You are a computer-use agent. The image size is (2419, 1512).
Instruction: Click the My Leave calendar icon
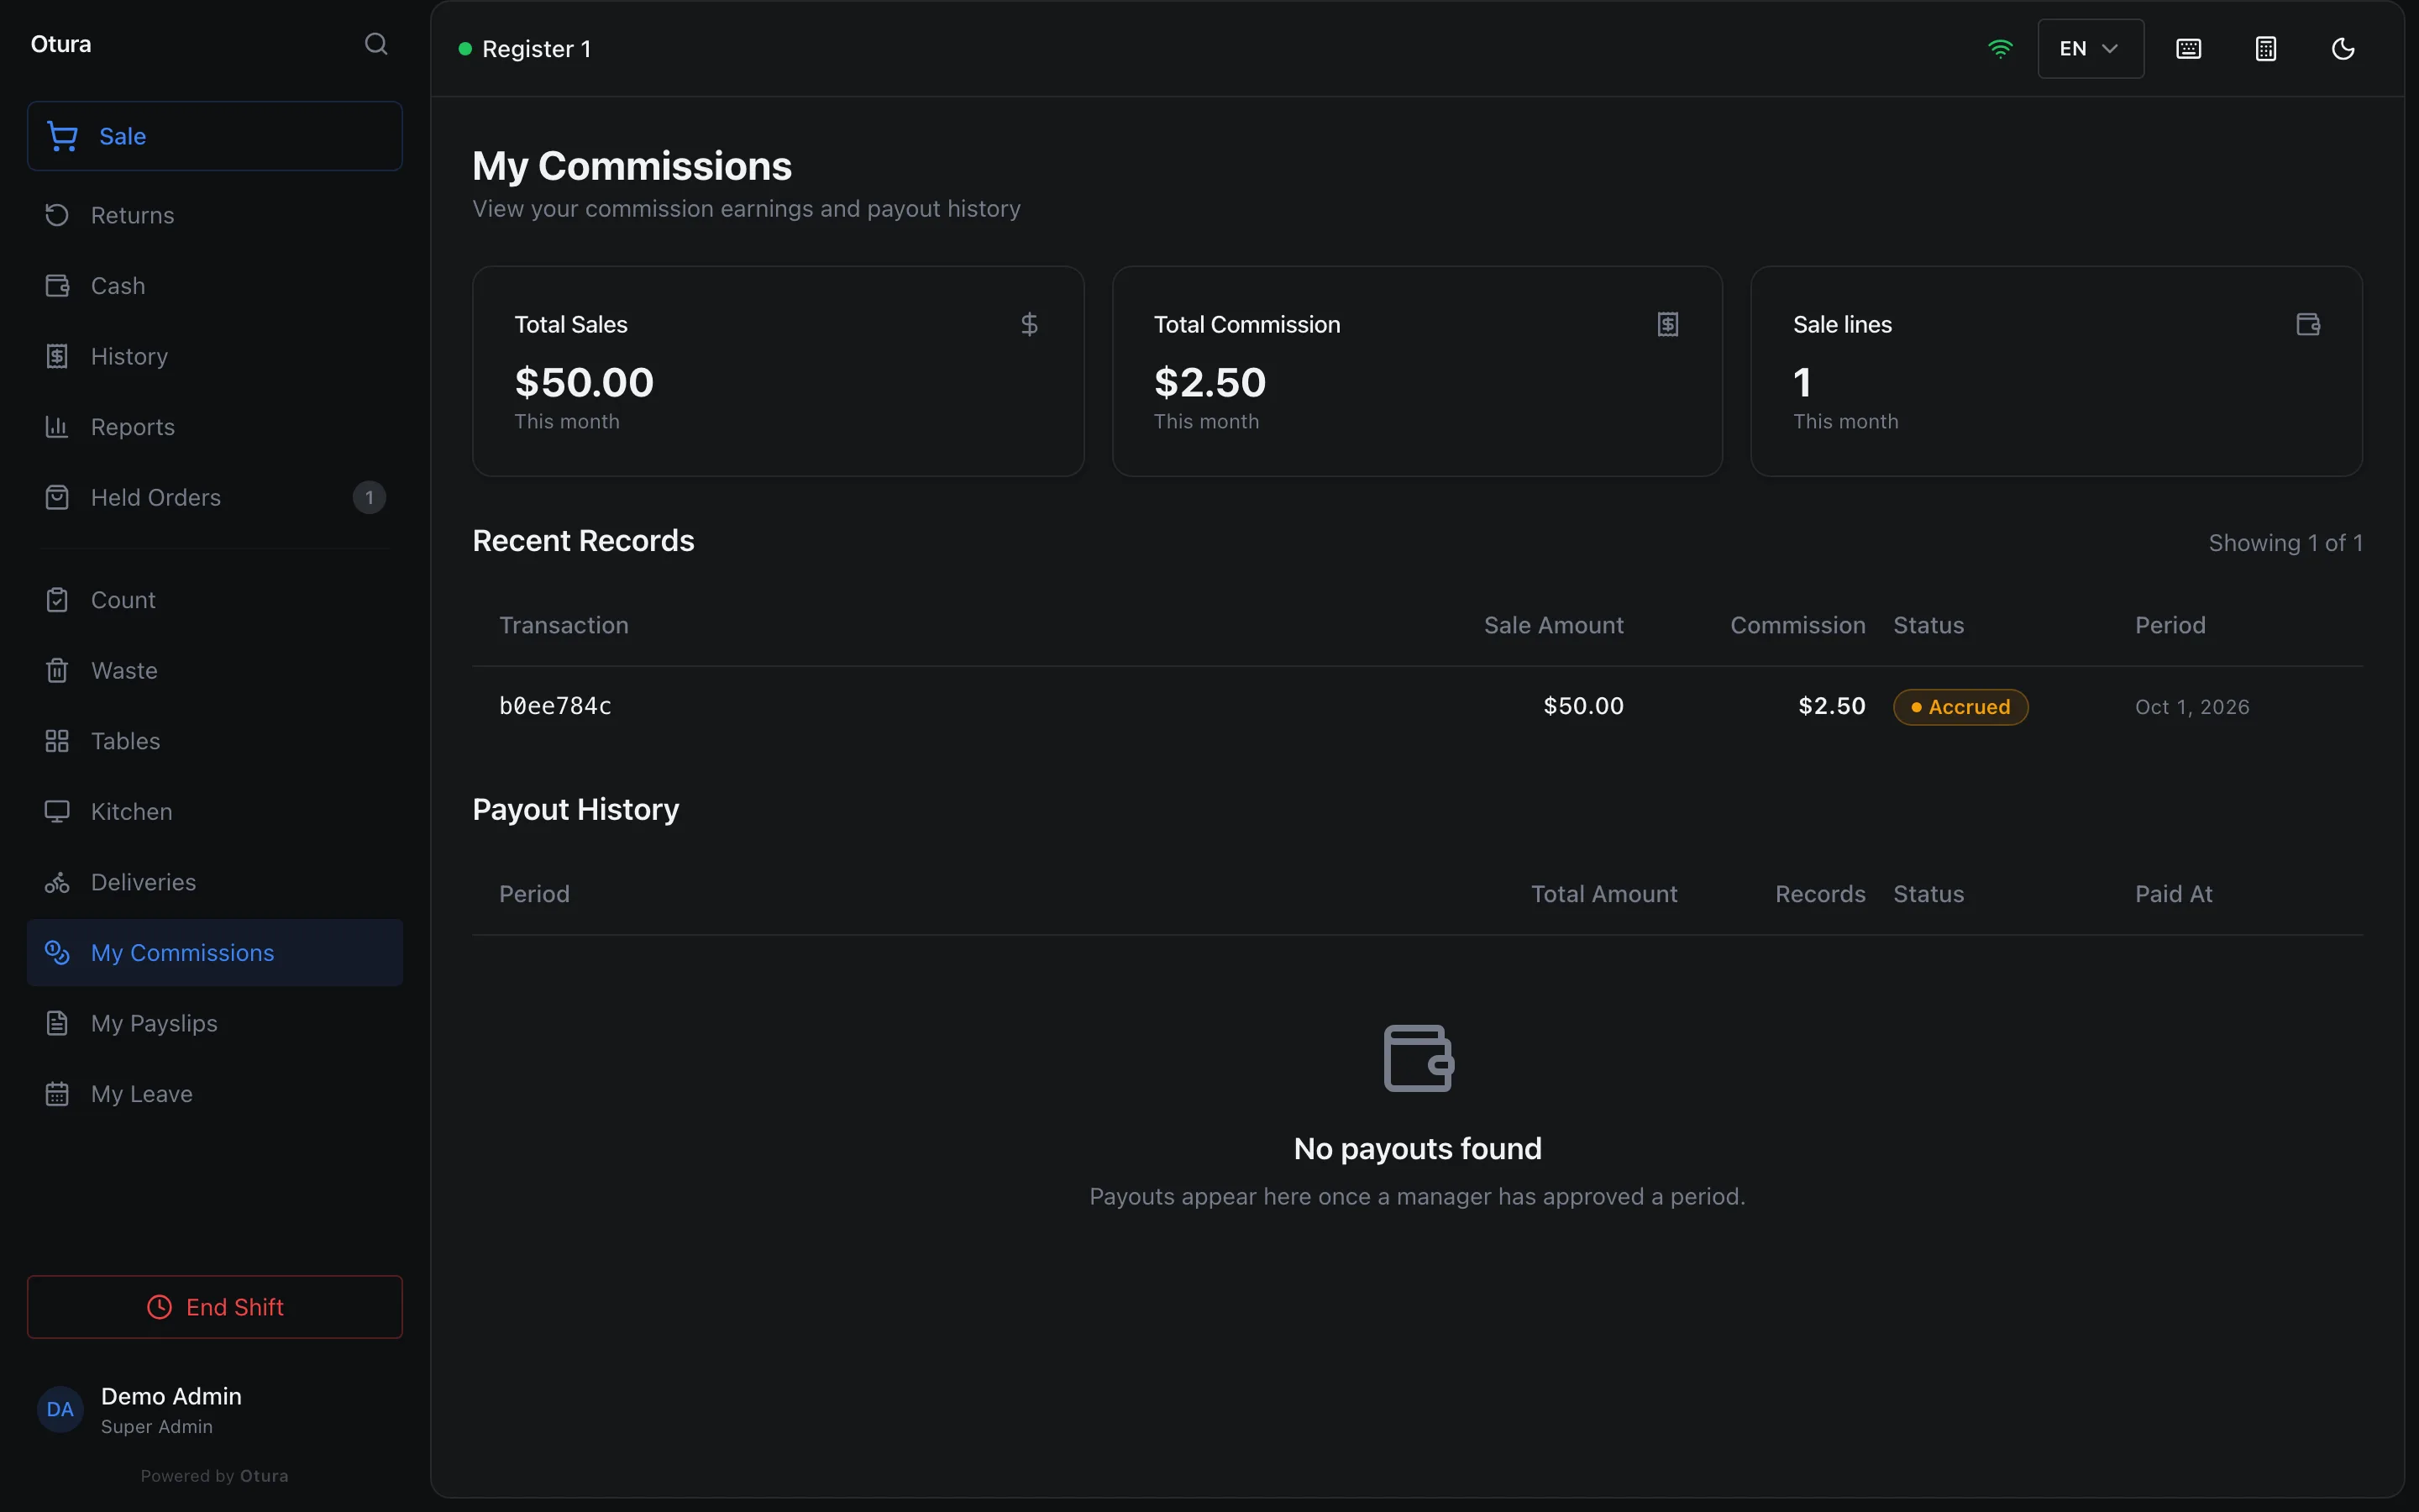[x=57, y=1094]
